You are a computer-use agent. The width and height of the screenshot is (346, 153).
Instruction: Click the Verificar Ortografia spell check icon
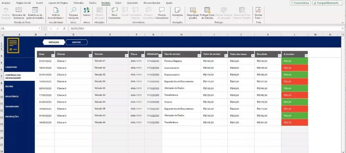[x=6, y=10]
